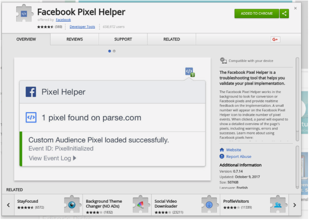
Task: Switch to the Support tab
Action: pyautogui.click(x=123, y=39)
